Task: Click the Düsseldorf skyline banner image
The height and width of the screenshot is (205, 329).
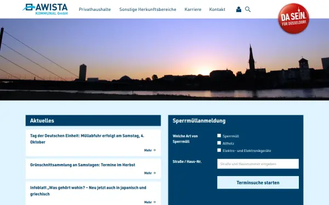Action: pyautogui.click(x=164, y=60)
